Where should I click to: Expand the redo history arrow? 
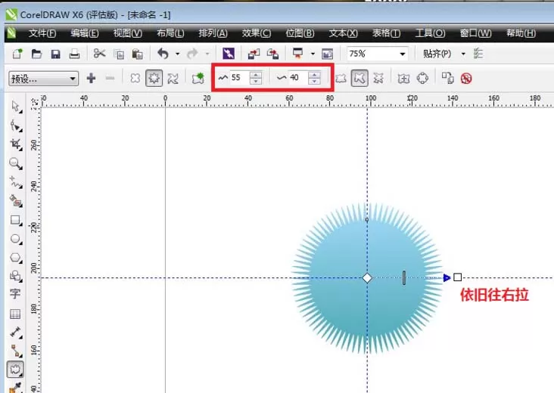pos(207,54)
